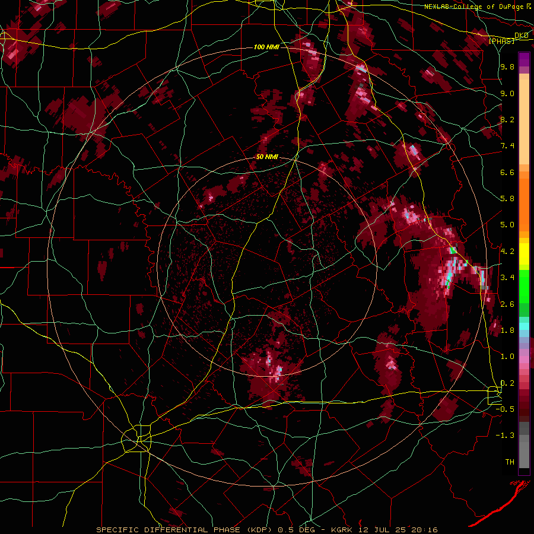Pick the light peach band of the color bar
Image resolution: width=534 pixels, height=534 pixels.
[x=524, y=123]
